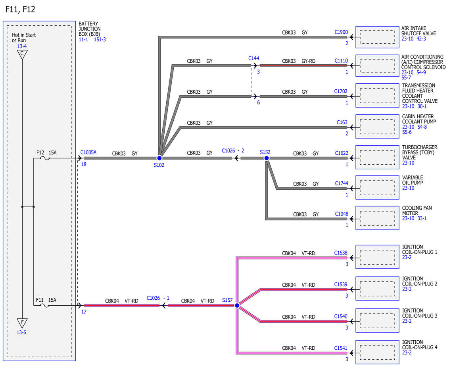Open the S102 splice label link
Screen dimensions: 476x368
159,165
